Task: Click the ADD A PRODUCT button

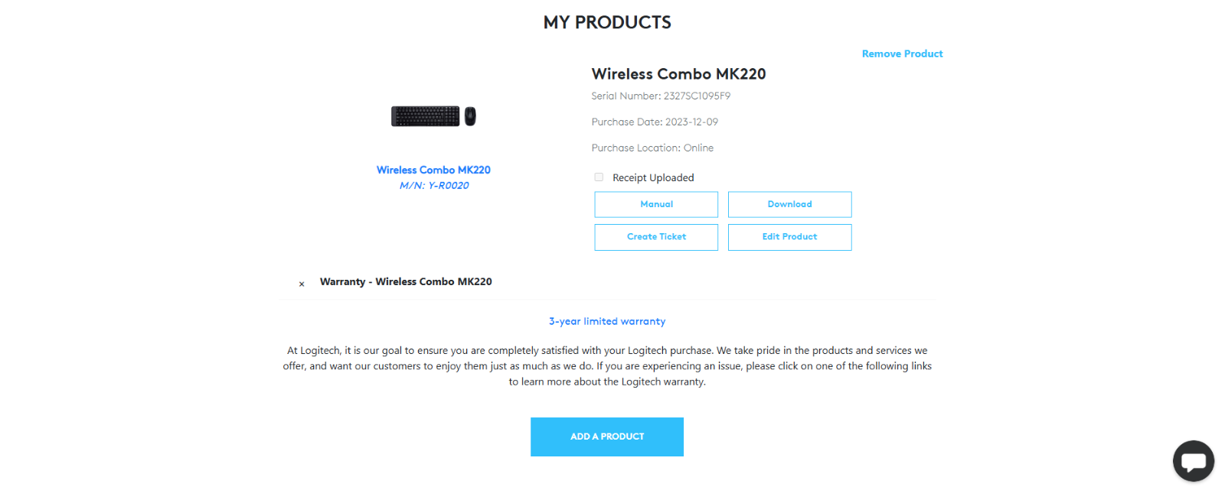Action: (607, 437)
